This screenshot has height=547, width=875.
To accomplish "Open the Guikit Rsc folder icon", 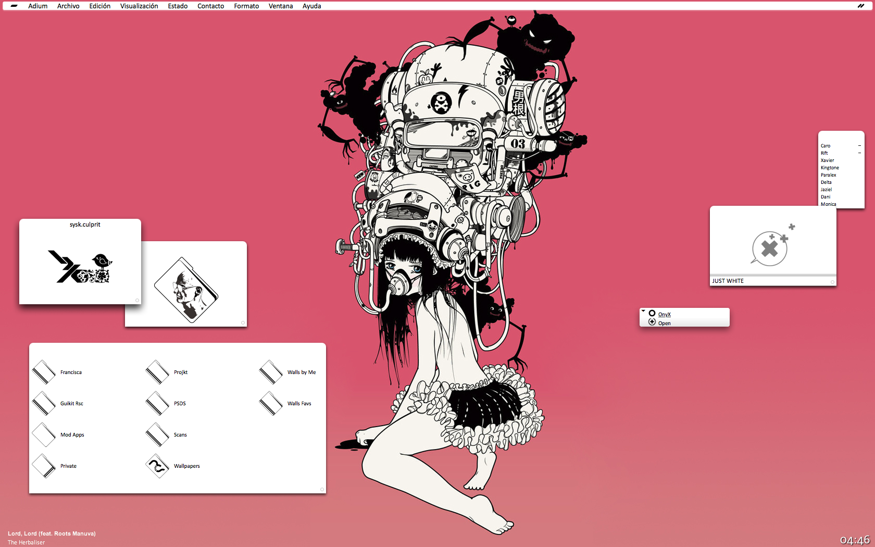I will (x=44, y=403).
